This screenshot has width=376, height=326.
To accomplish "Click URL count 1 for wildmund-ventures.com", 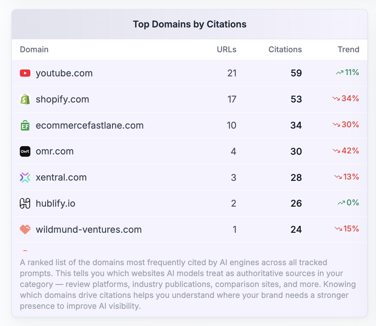I will (235, 229).
